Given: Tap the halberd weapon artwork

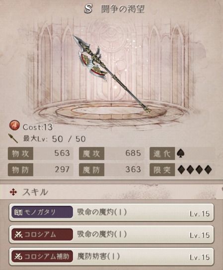Looking at the screenshot, I should (111, 73).
